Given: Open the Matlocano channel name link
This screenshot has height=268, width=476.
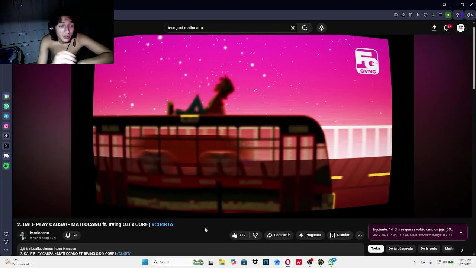Looking at the screenshot, I should pyautogui.click(x=39, y=233).
